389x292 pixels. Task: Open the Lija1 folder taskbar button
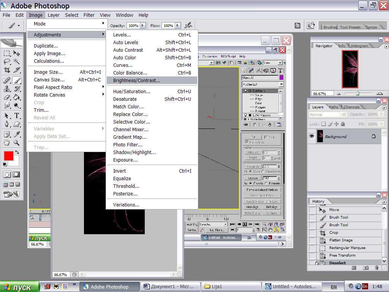(231, 287)
